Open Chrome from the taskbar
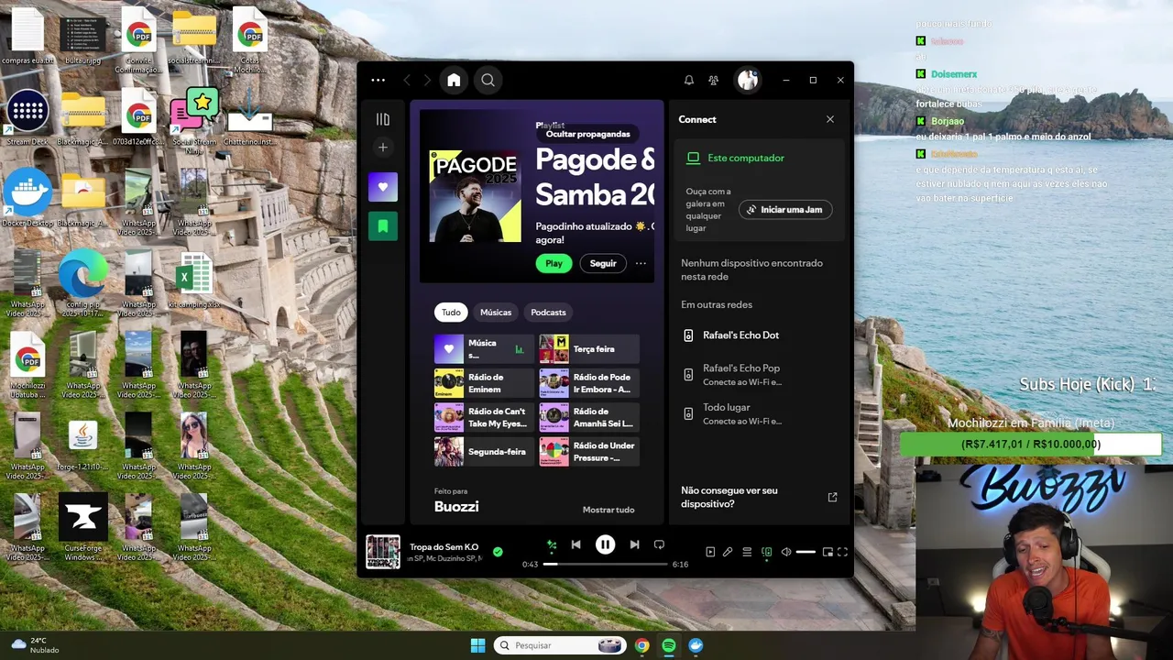1173x660 pixels. point(641,645)
